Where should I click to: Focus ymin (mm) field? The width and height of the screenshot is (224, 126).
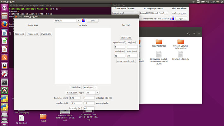pos(132,56)
